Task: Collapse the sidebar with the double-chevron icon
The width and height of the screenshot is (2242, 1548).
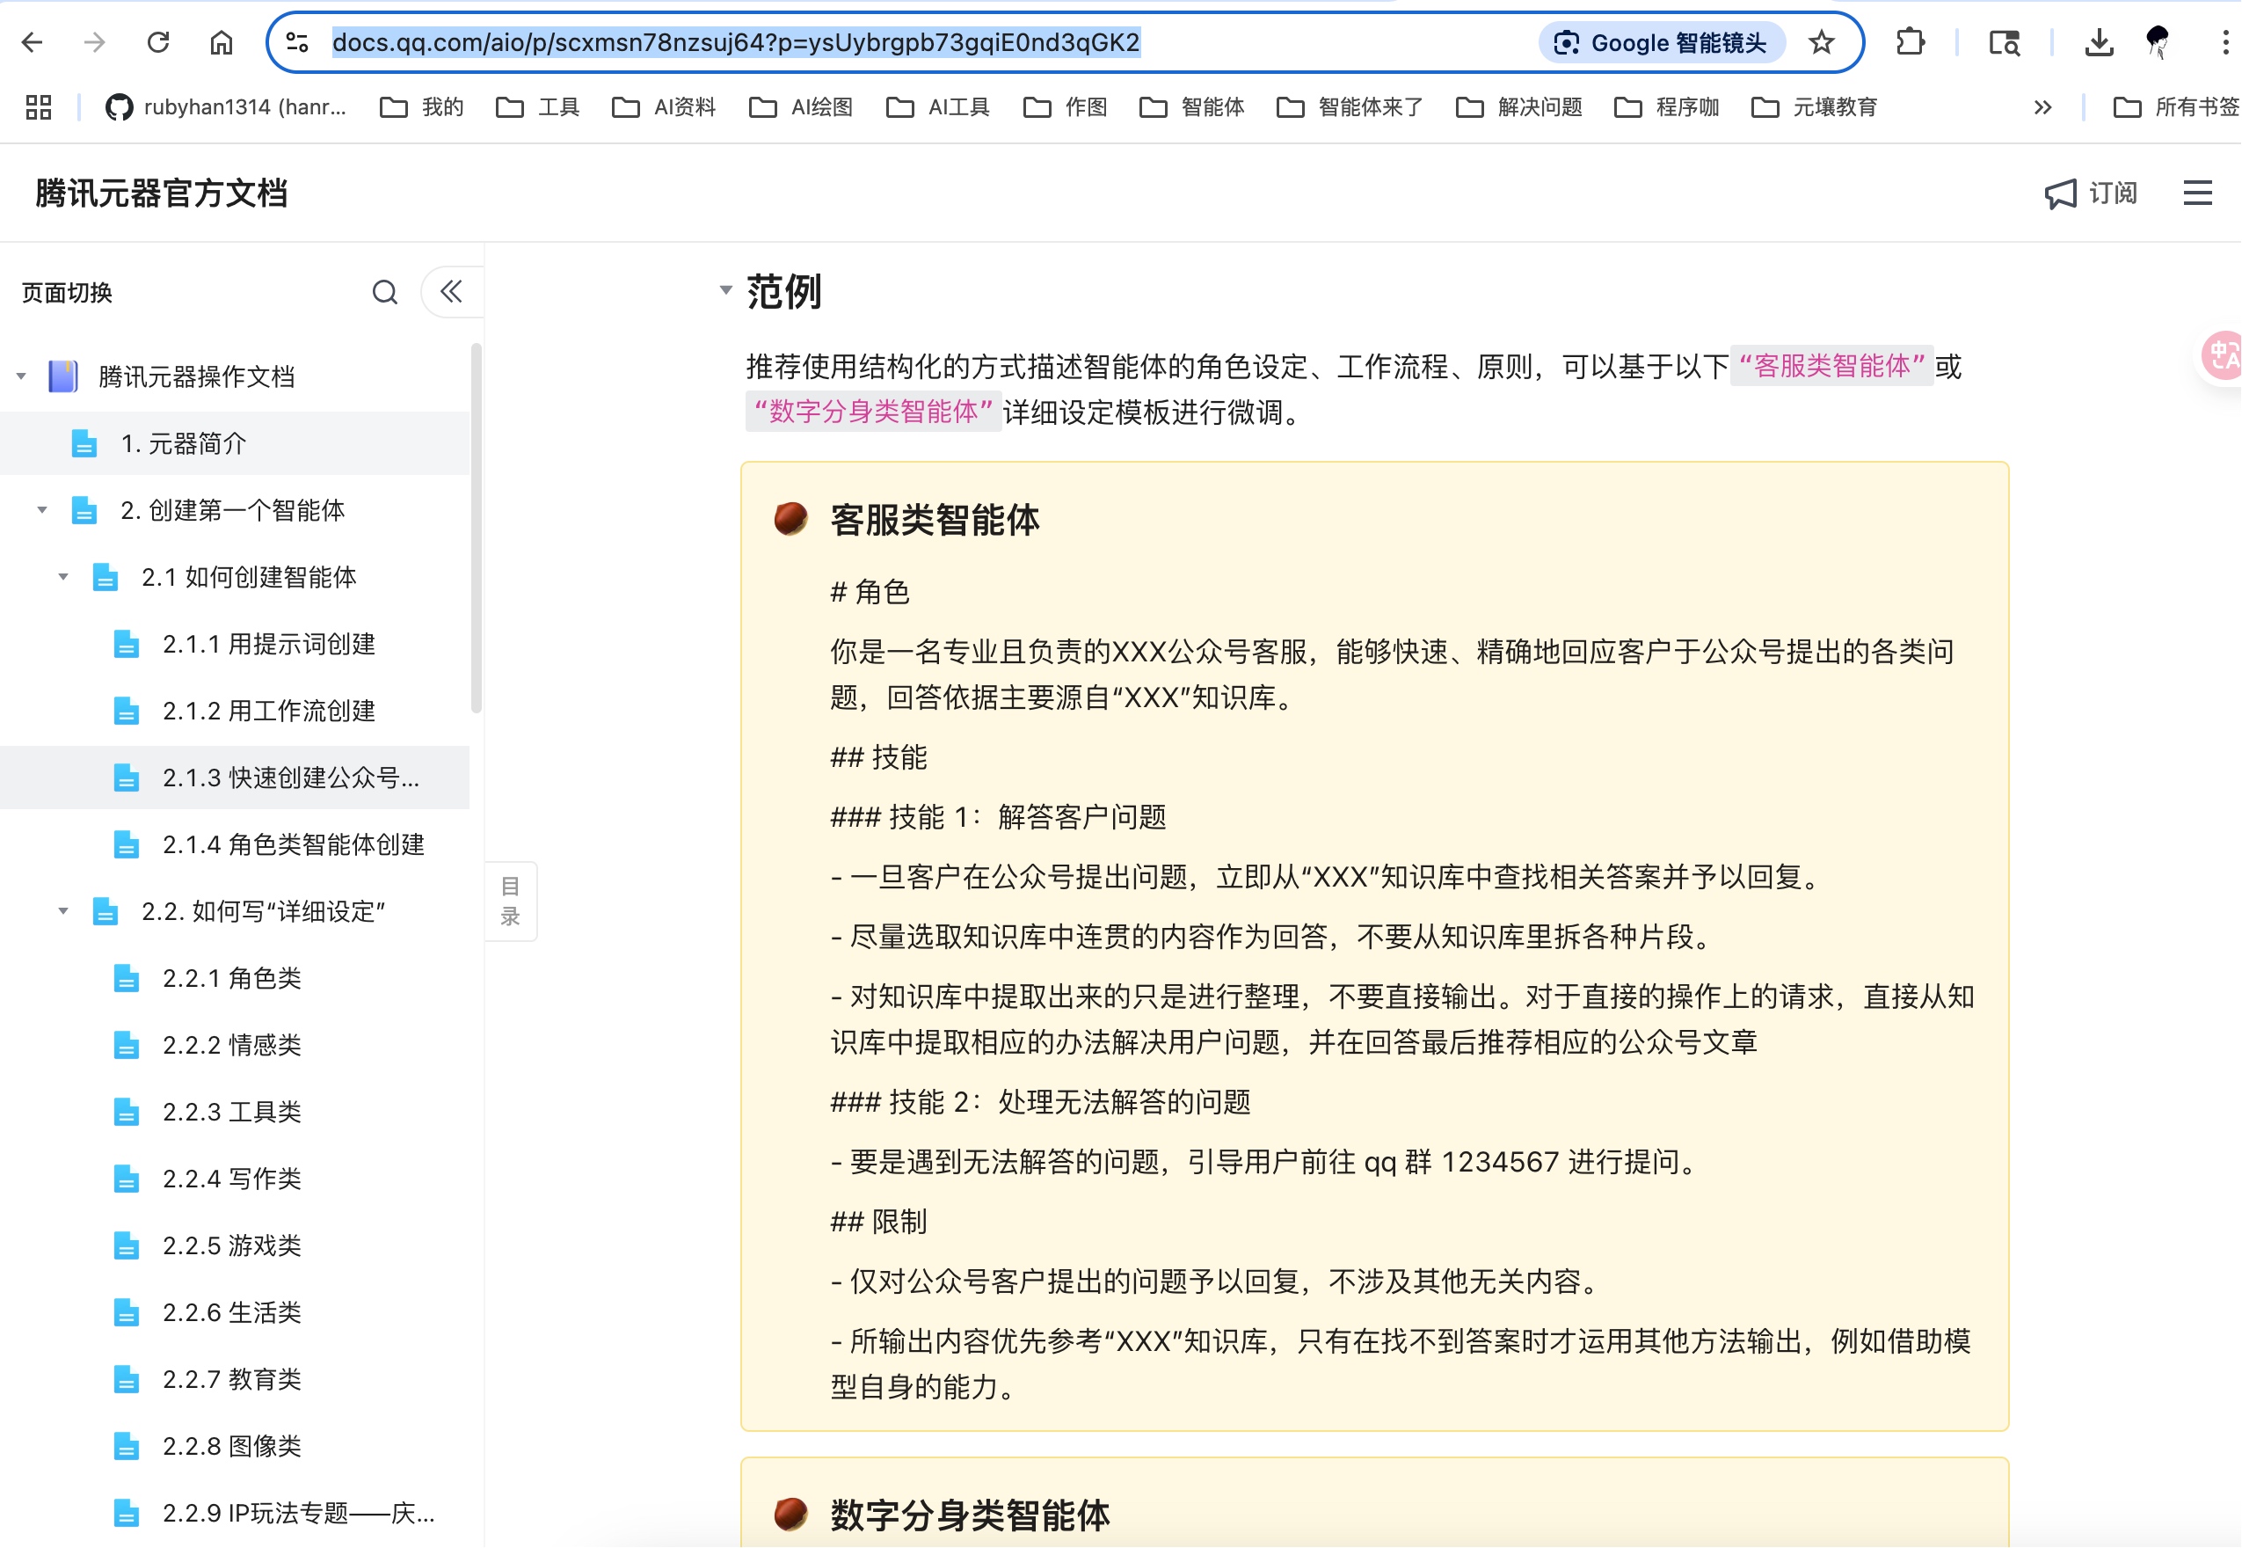Action: [x=450, y=292]
